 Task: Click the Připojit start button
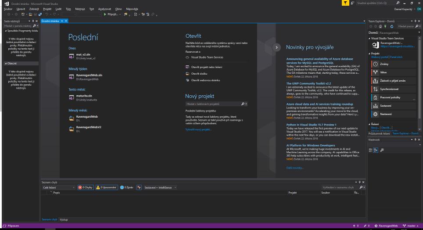pos(111,14)
